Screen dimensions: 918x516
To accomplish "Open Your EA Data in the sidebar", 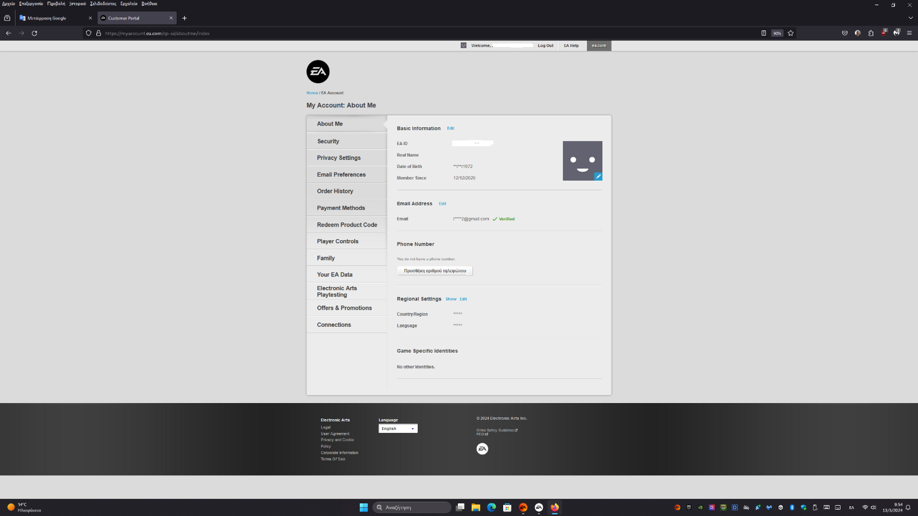I will pyautogui.click(x=347, y=275).
